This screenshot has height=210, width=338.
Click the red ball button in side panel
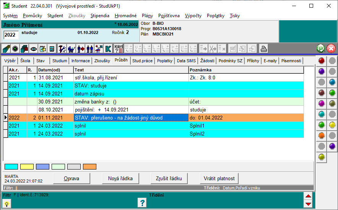pos(322,61)
